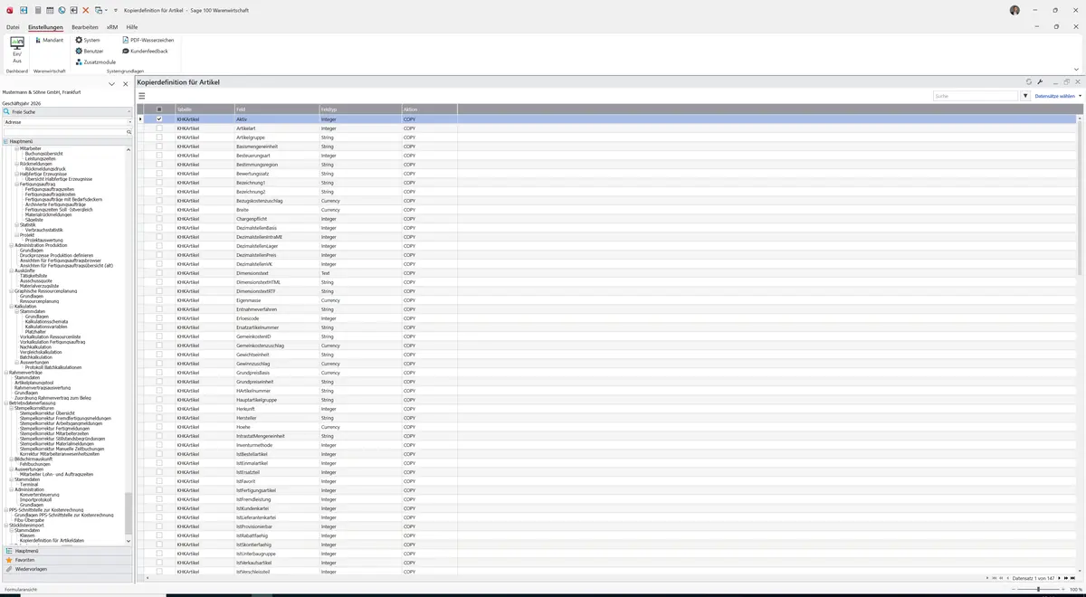Image resolution: width=1086 pixels, height=597 pixels.
Task: Click the red X delete icon in the quick access bar
Action: 85,10
